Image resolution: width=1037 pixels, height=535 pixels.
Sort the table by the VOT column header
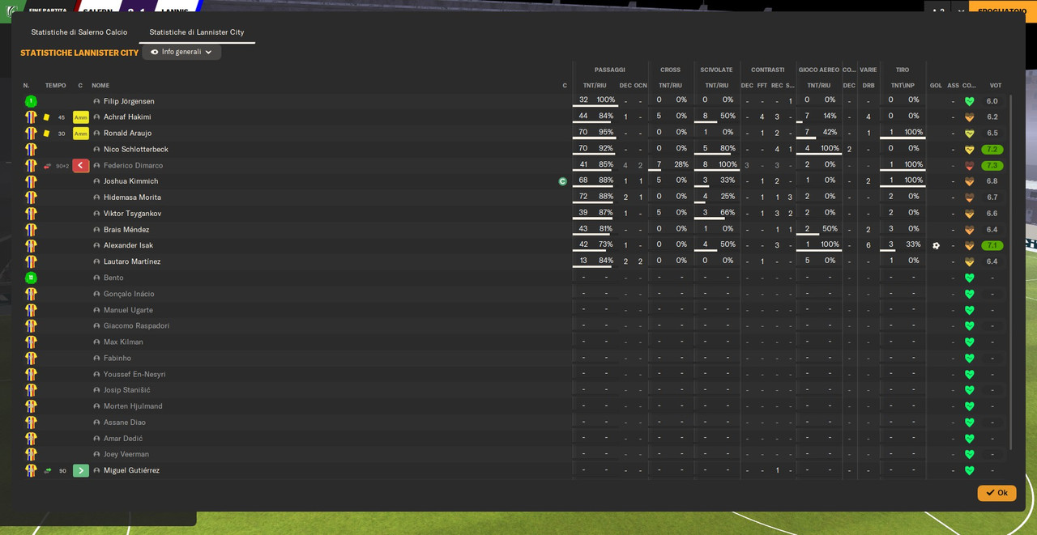click(x=995, y=86)
